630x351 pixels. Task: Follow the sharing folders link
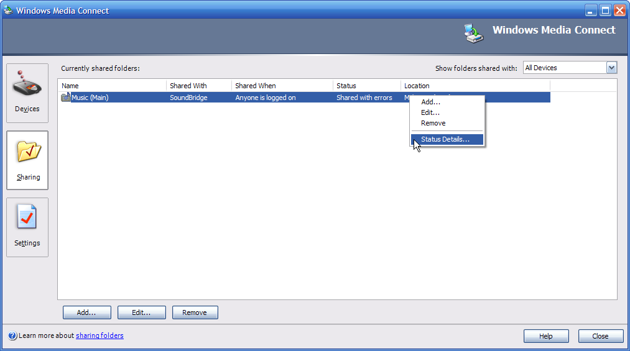click(x=100, y=335)
